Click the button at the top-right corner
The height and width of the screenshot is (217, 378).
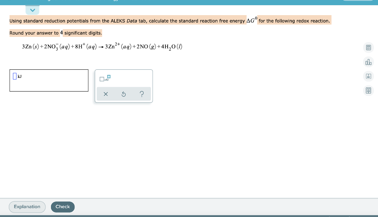(358, 1)
